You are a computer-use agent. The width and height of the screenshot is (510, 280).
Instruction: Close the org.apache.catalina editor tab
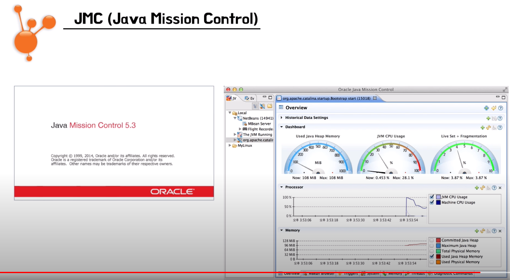click(x=375, y=98)
